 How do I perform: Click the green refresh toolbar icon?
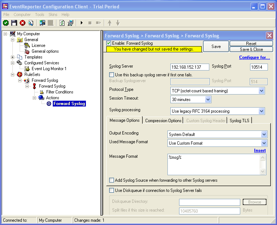[x=62, y=23]
